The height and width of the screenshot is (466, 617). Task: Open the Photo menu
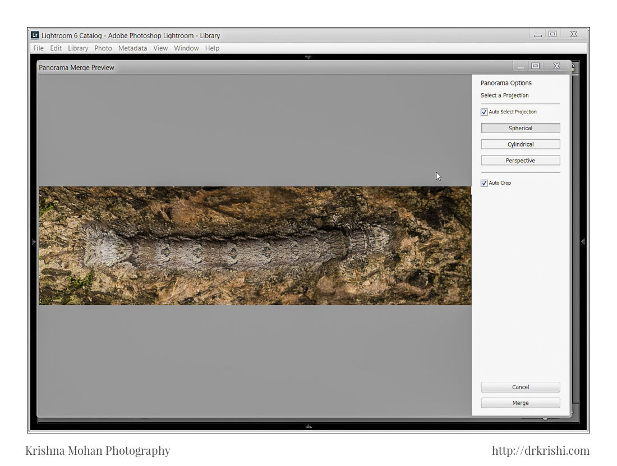click(x=103, y=48)
